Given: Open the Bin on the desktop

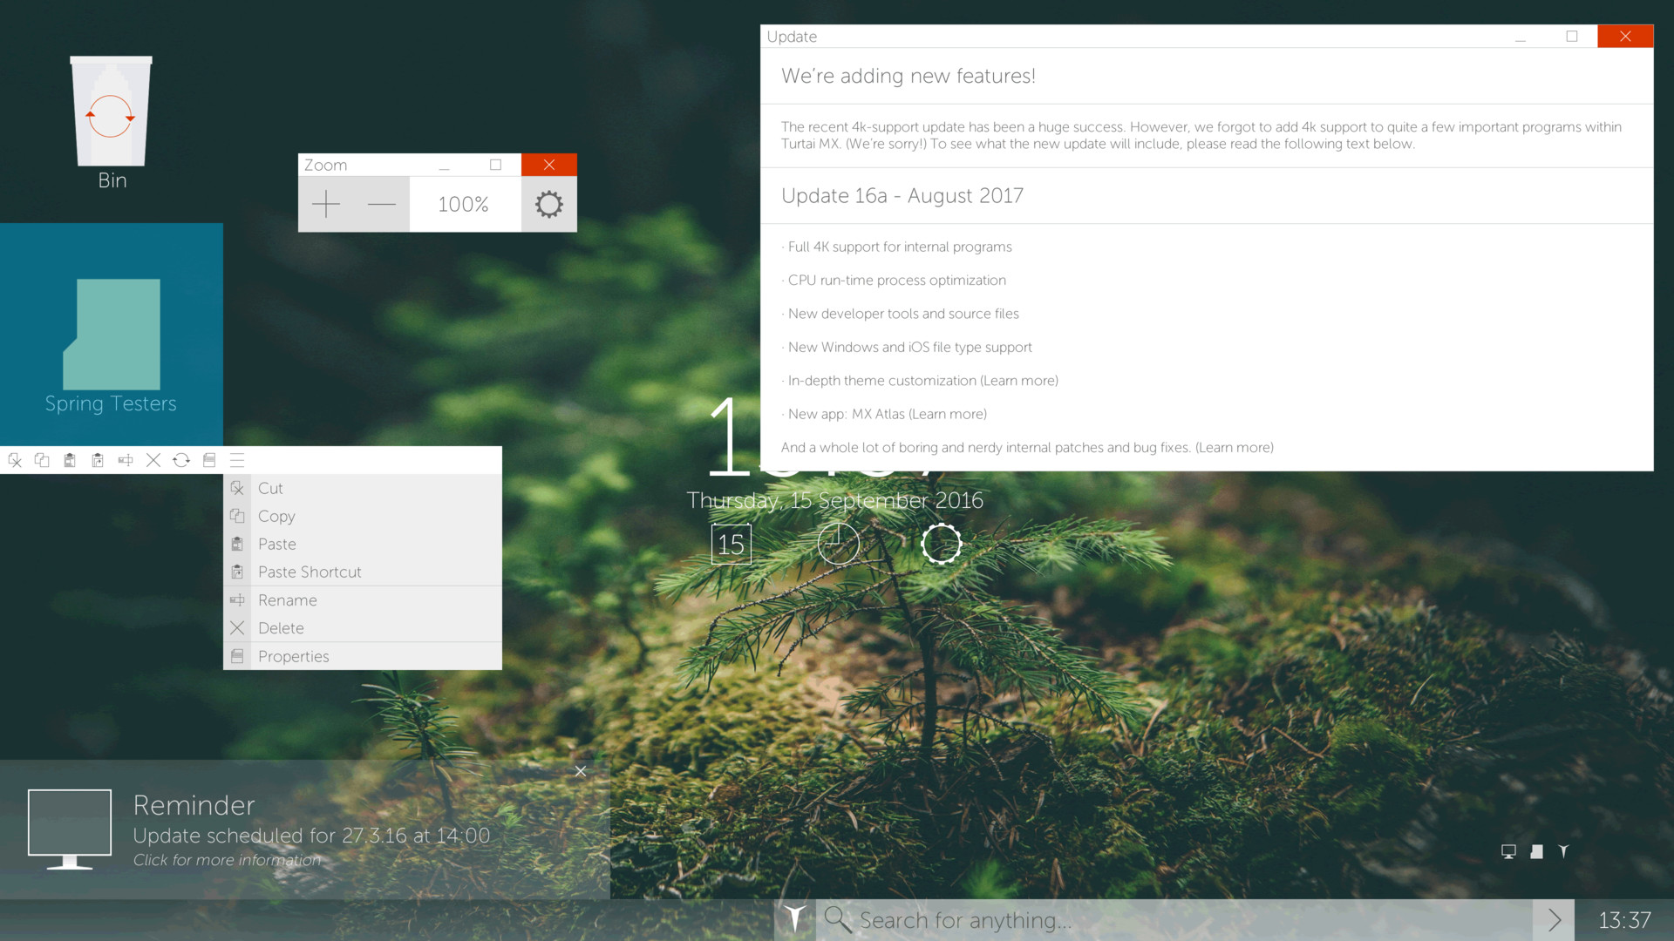Looking at the screenshot, I should coord(111,112).
